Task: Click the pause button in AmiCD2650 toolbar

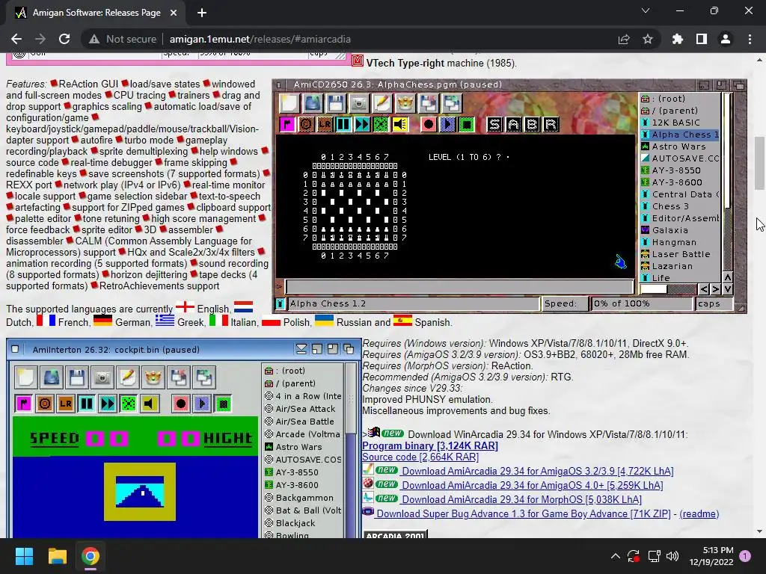Action: (343, 125)
